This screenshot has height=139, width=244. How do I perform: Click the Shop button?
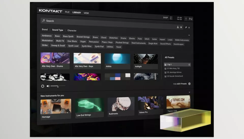[165, 18]
